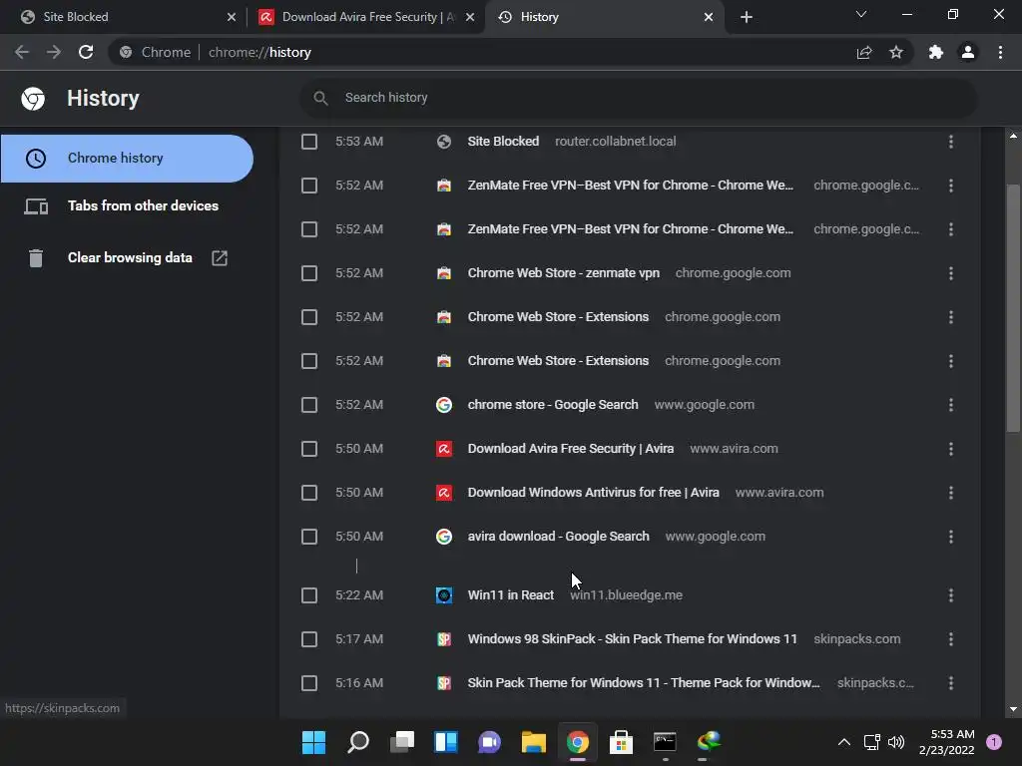This screenshot has height=766, width=1022.
Task: Click the SkinPack favicon for Windows 98 SkinPack
Action: point(444,639)
